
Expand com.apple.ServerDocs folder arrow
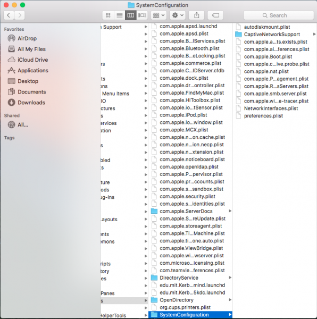point(230,211)
